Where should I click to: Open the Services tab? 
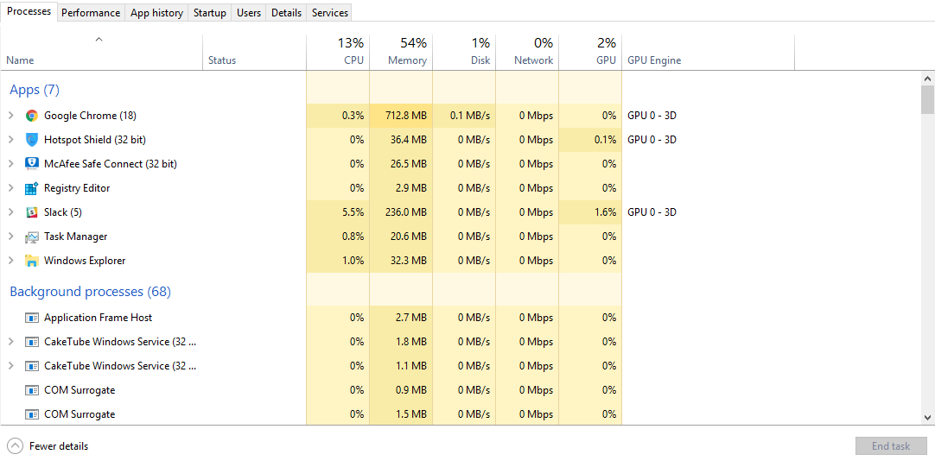pyautogui.click(x=330, y=12)
